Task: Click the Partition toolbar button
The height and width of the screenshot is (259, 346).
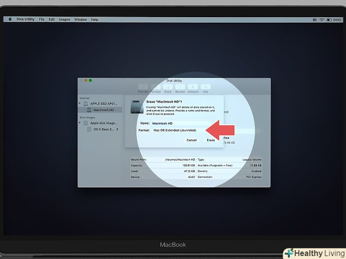Action: 155,89
